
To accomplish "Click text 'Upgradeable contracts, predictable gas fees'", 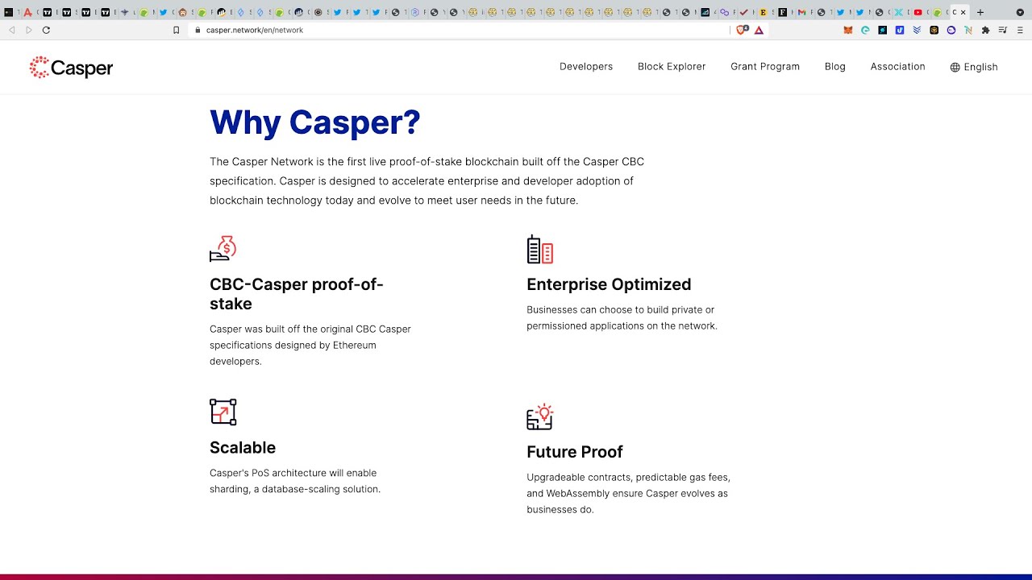I will coord(629,477).
